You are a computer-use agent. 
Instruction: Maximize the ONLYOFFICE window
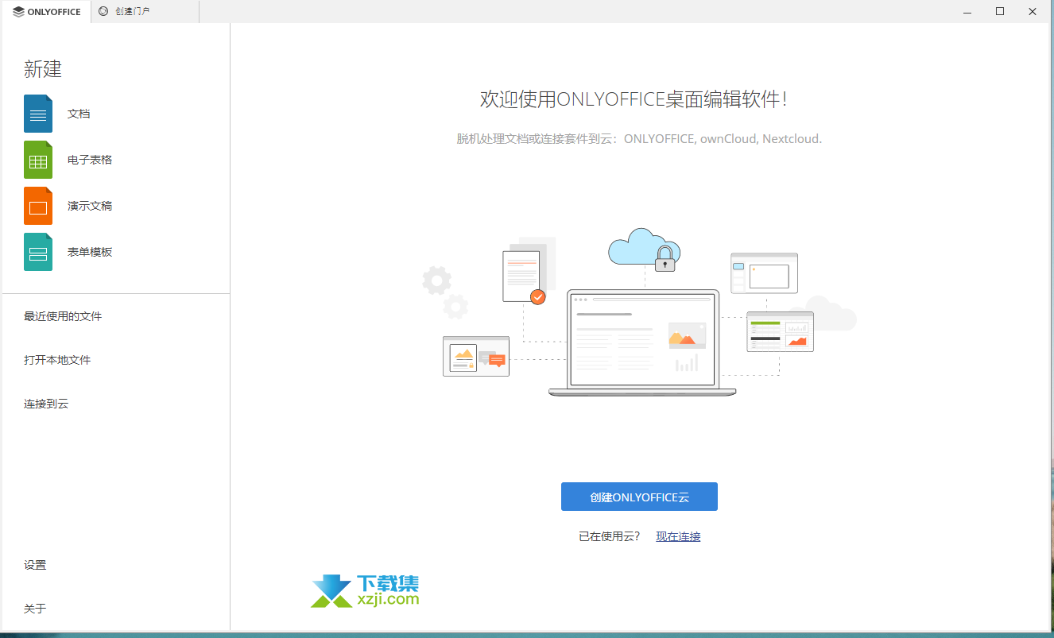click(1000, 12)
